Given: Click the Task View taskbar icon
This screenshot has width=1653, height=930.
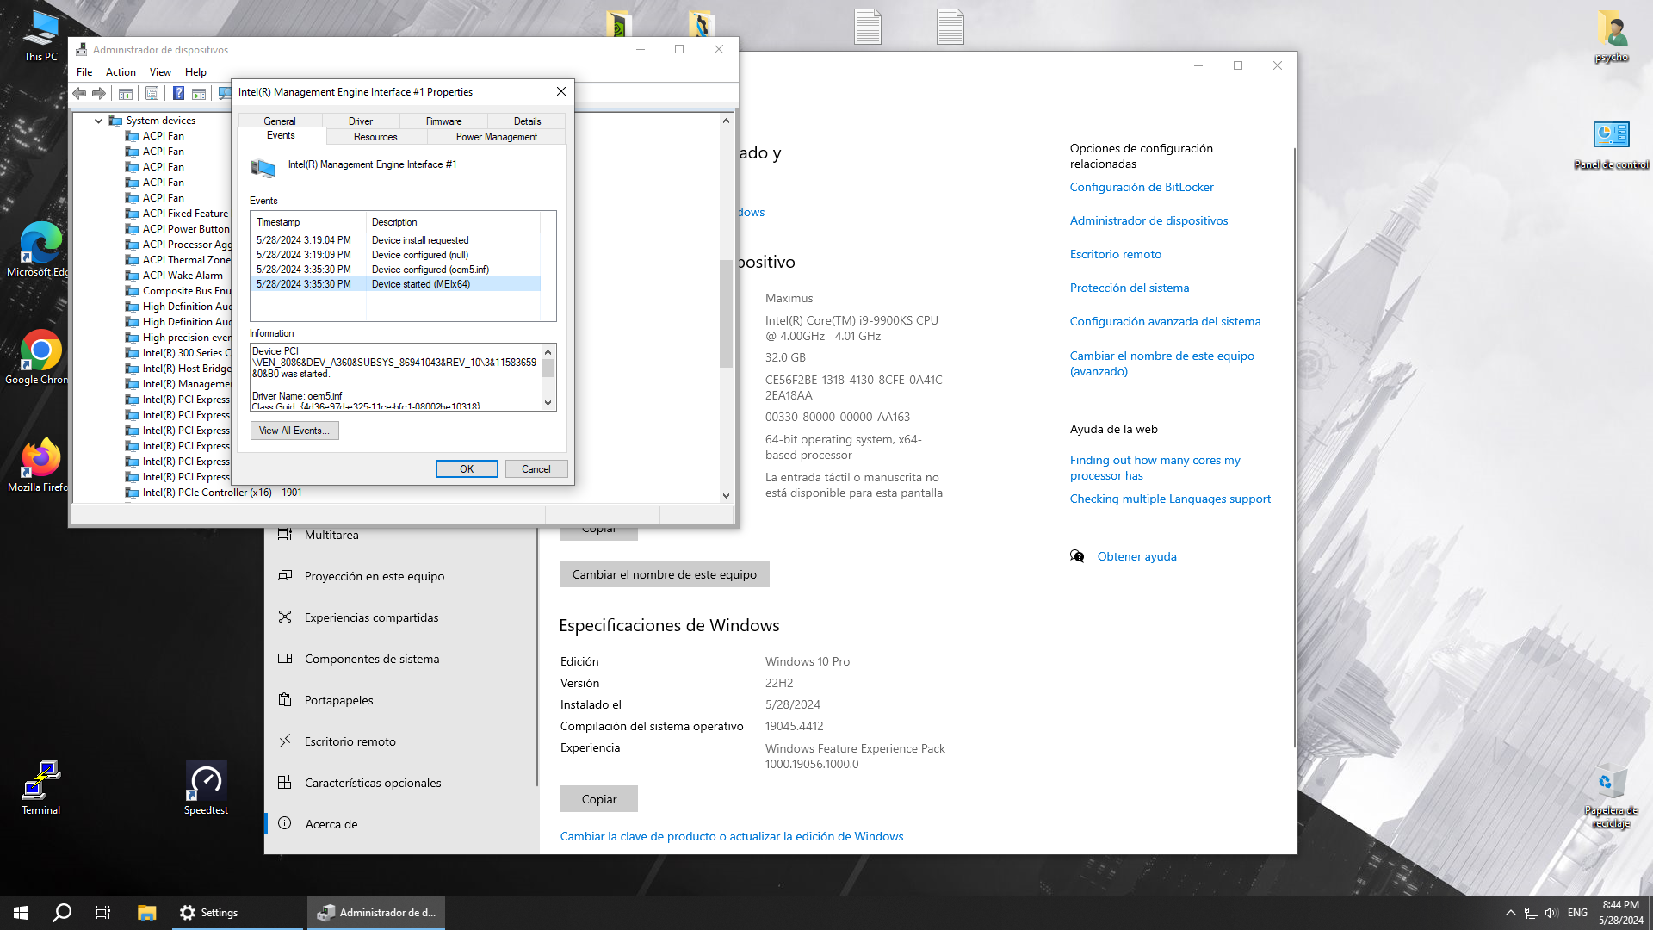Looking at the screenshot, I should (x=103, y=913).
